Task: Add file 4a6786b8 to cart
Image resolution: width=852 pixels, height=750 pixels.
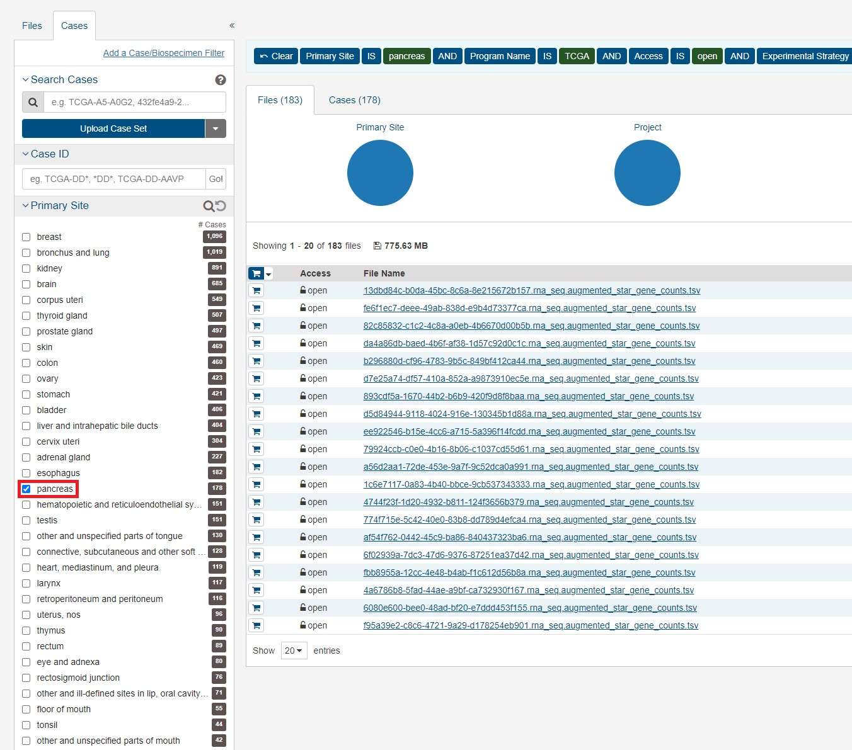Action: (x=256, y=590)
